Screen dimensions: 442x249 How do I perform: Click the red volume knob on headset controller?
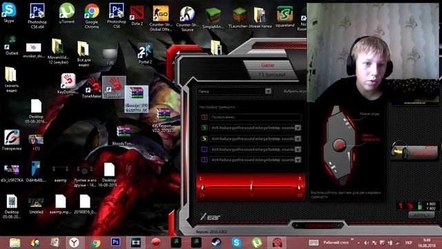click(339, 145)
